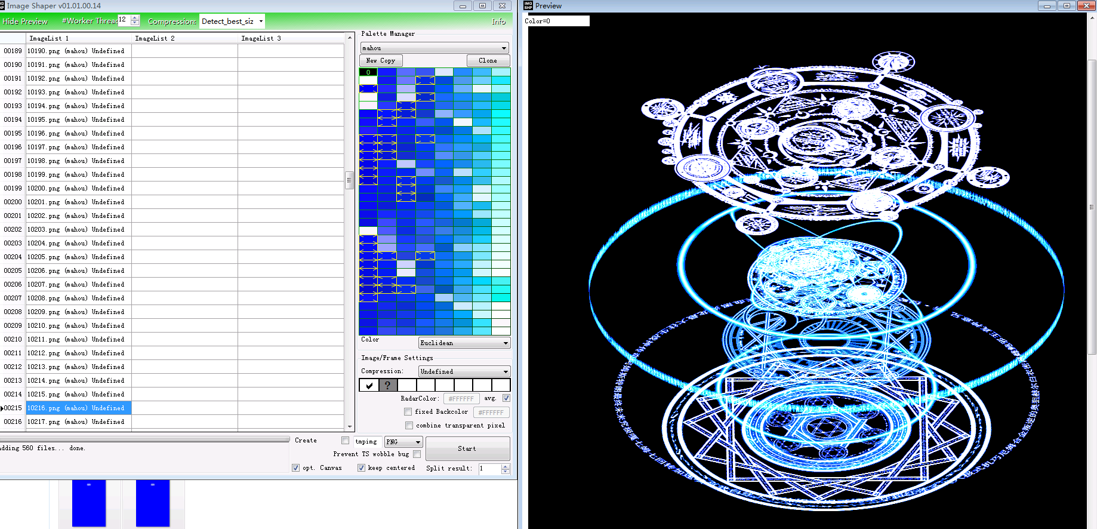The image size is (1097, 529).
Task: Select row 10205.png (mahou) Undefined
Action: point(79,257)
